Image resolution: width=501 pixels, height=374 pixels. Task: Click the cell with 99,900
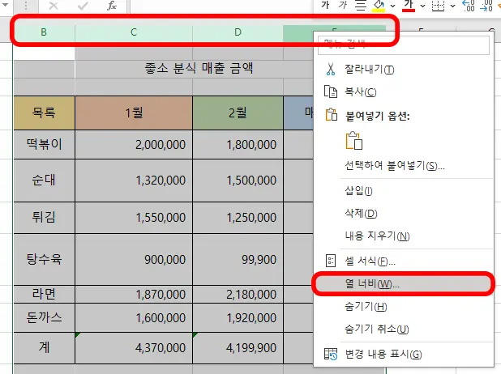238,259
